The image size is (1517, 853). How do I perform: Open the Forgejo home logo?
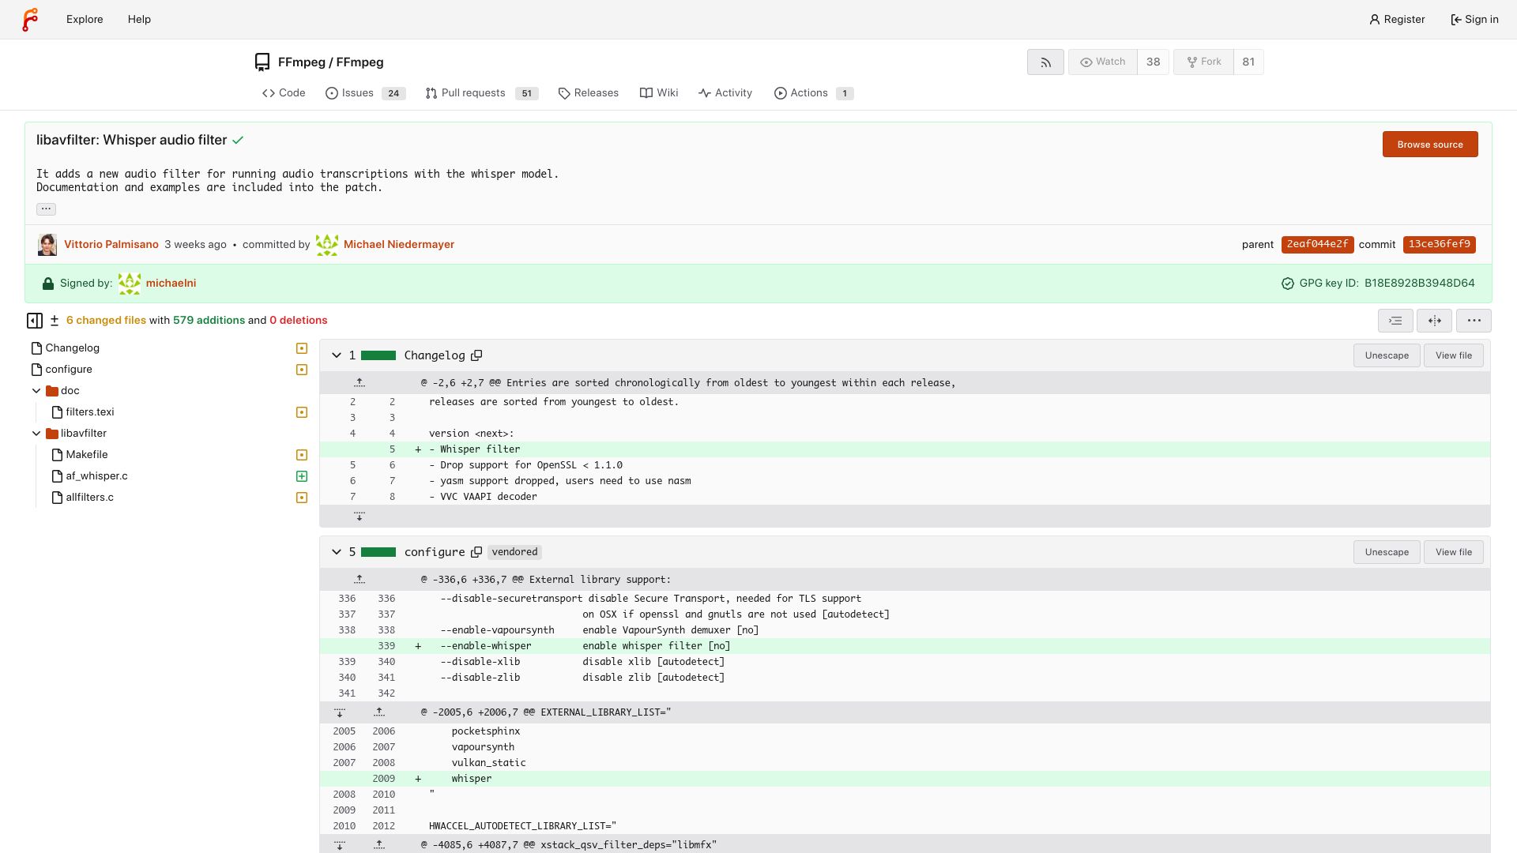(x=30, y=19)
